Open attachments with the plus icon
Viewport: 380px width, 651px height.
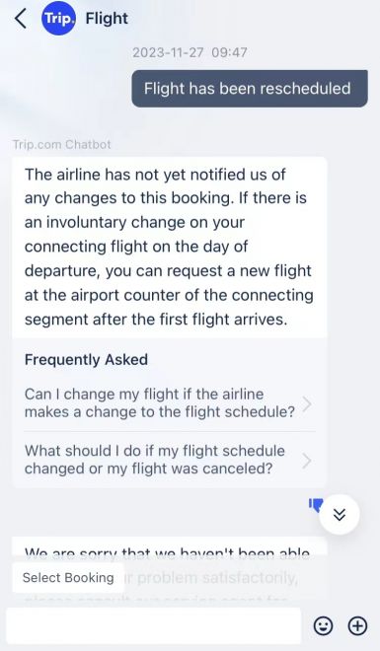(357, 625)
